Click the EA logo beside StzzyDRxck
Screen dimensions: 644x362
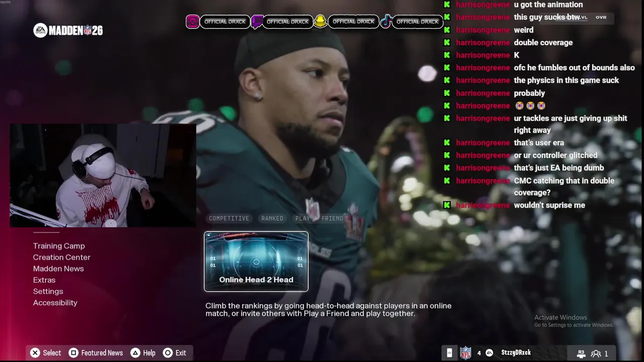click(489, 353)
